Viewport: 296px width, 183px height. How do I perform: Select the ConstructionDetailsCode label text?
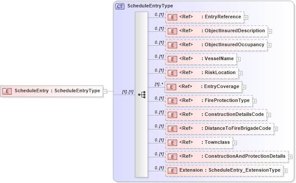[234, 114]
